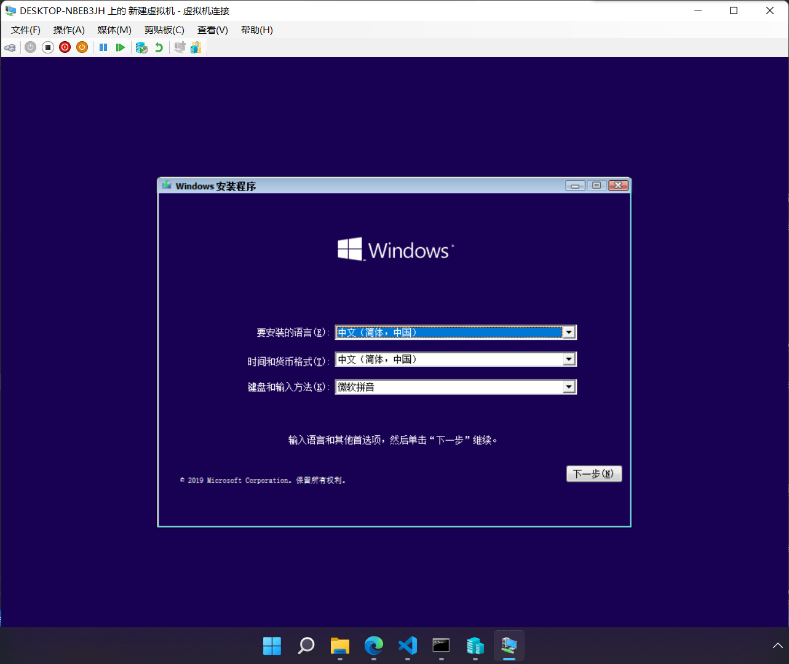Open the 剪贴板 menu

pyautogui.click(x=164, y=30)
